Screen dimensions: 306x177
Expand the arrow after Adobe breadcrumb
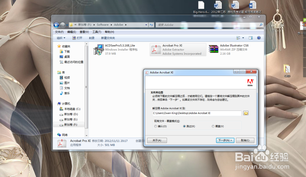(126, 25)
